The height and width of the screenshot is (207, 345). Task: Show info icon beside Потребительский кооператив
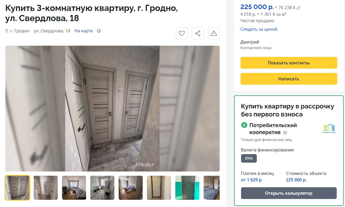coord(285,133)
